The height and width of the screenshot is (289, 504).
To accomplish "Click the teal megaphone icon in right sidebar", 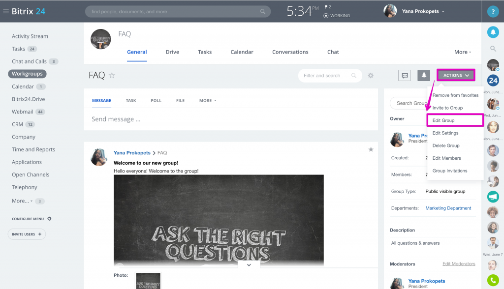I will (493, 197).
